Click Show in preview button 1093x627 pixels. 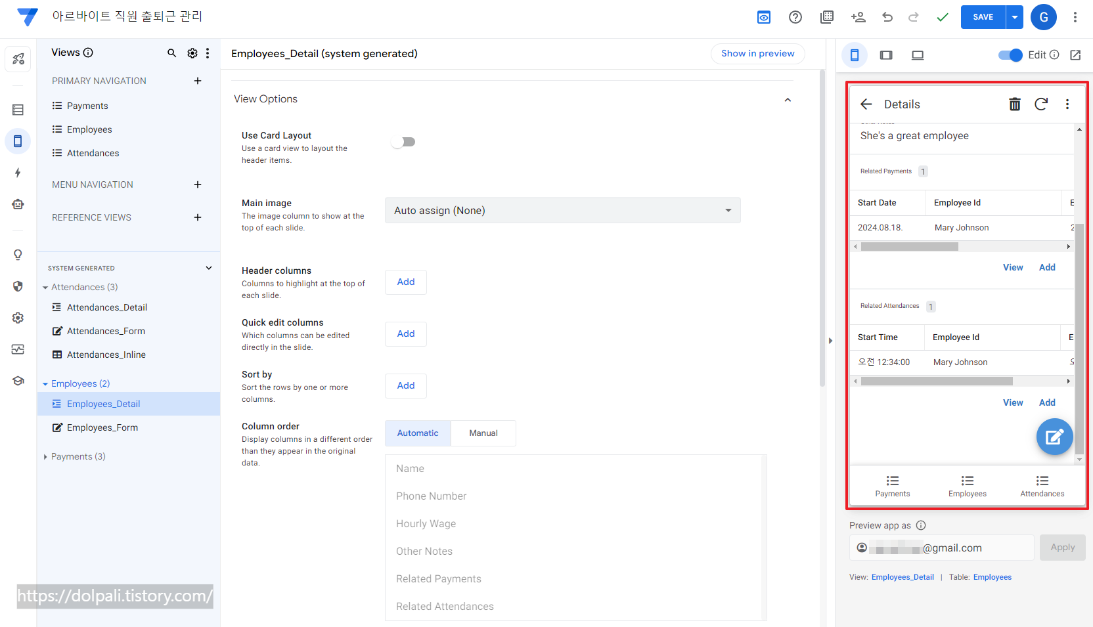758,54
